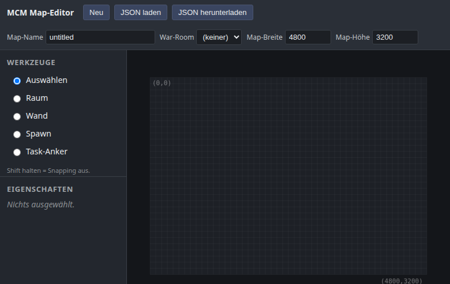450x284 pixels.
Task: Click the Werkzeuge section heading
Action: (x=31, y=62)
